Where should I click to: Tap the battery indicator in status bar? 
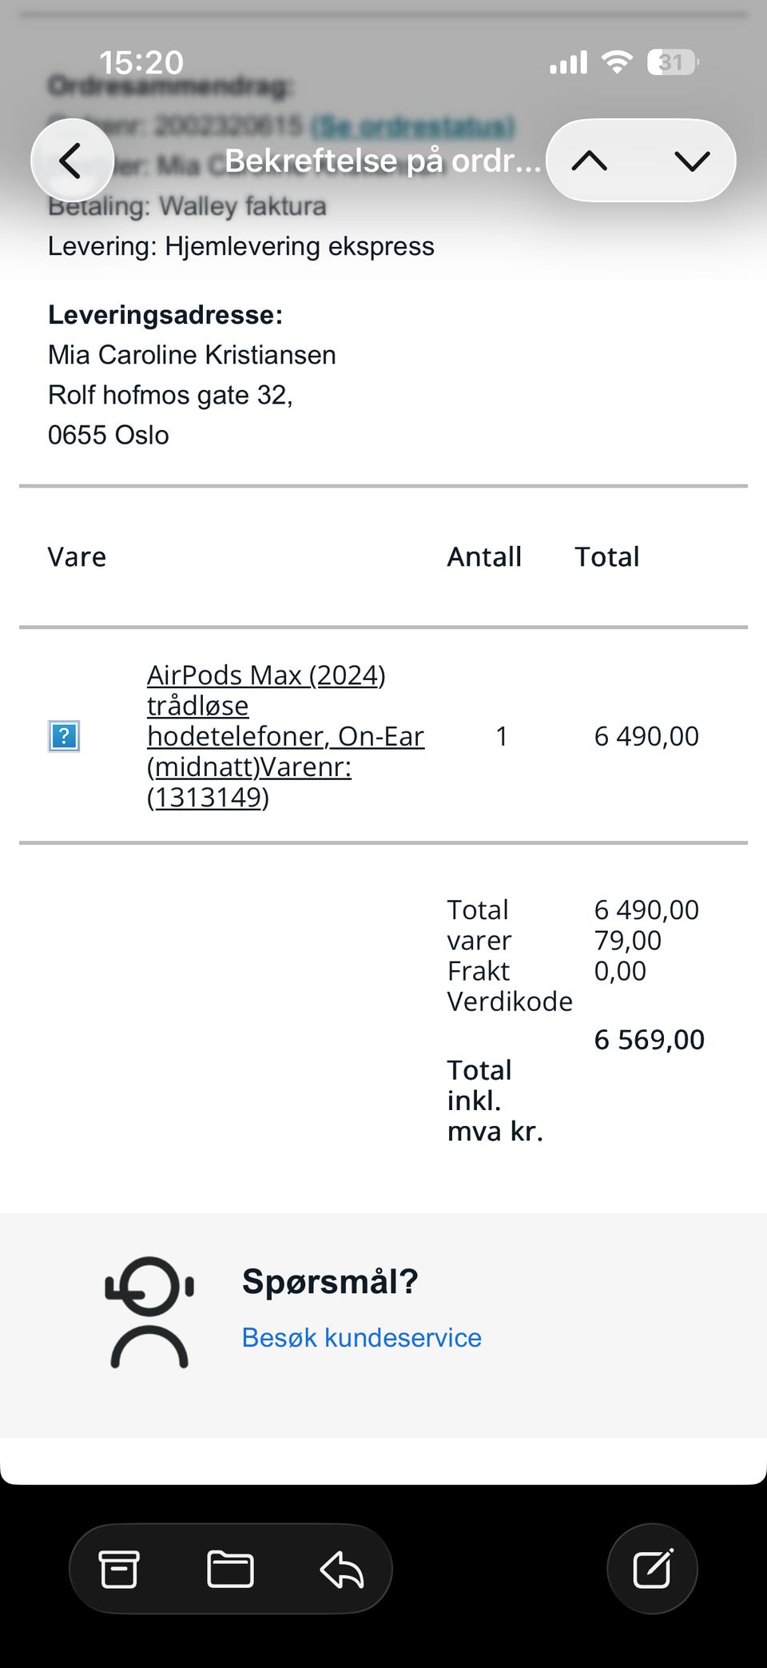673,62
